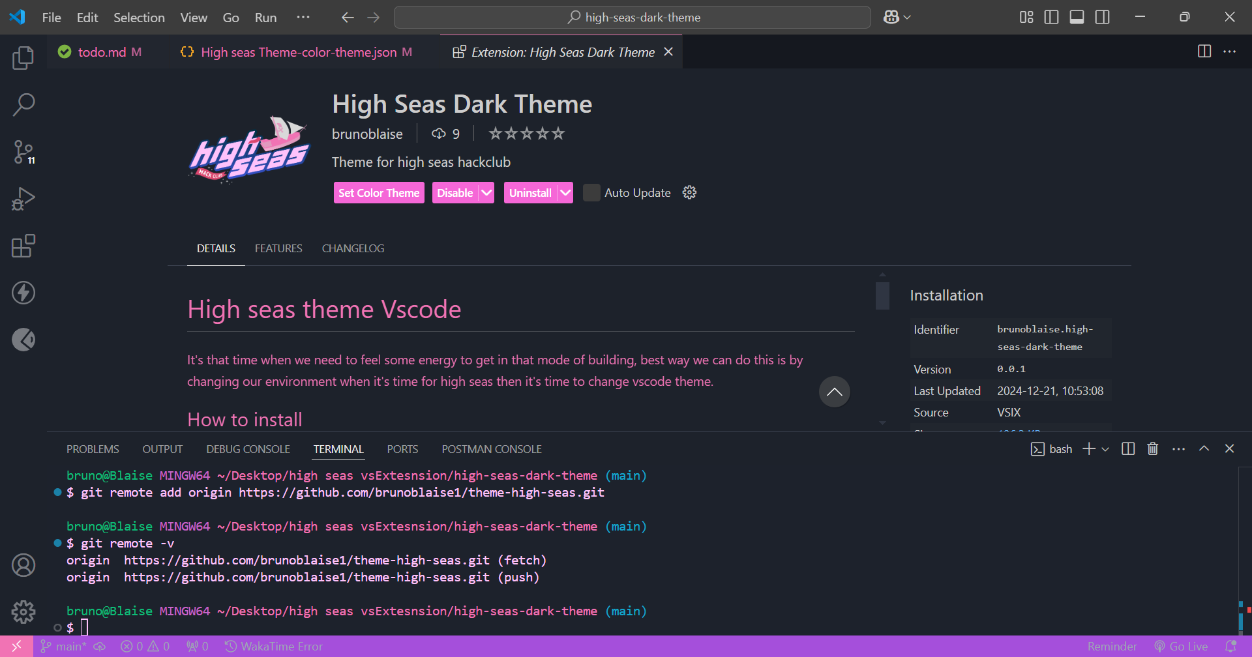Expand the Disable button dropdown arrow
The image size is (1252, 657).
point(486,193)
